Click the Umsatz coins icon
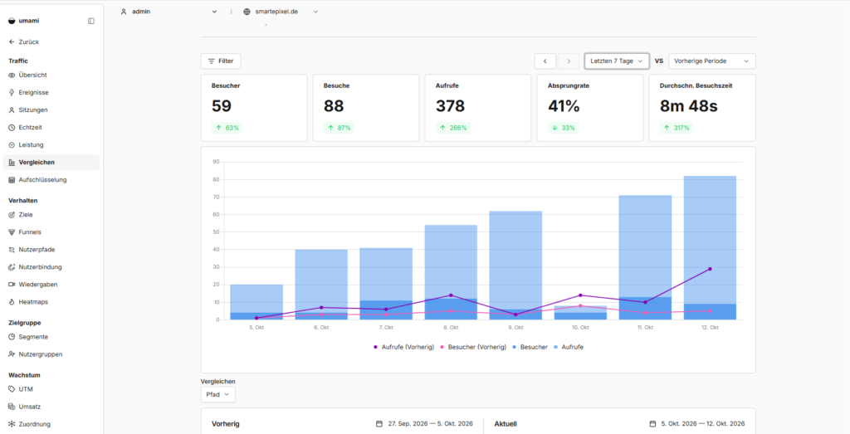Viewport: 850px width, 434px height. pyautogui.click(x=12, y=407)
